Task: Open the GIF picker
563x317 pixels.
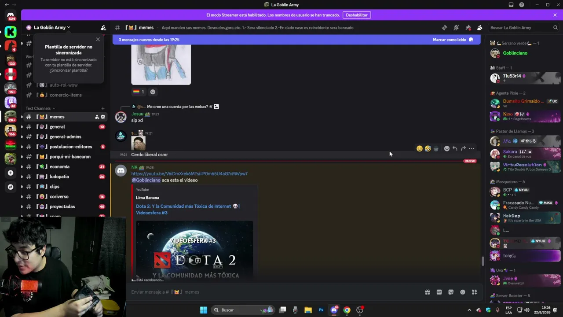Action: point(439,292)
